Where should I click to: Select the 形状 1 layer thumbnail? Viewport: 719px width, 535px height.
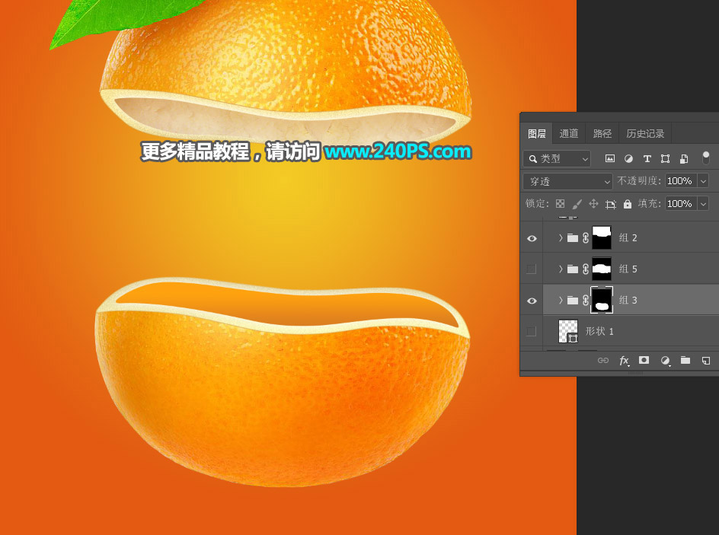(568, 331)
